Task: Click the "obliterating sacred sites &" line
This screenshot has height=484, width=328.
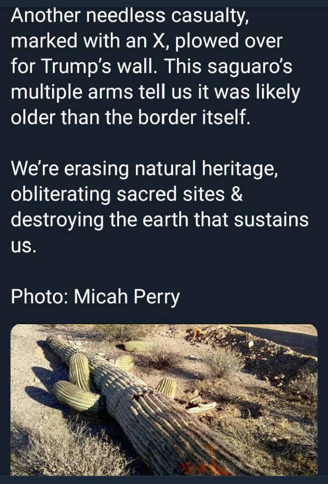Action: [x=127, y=194]
